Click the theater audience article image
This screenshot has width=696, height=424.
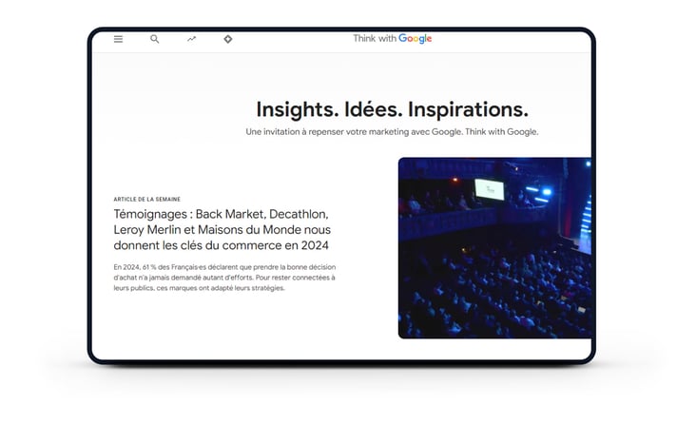[x=494, y=248]
